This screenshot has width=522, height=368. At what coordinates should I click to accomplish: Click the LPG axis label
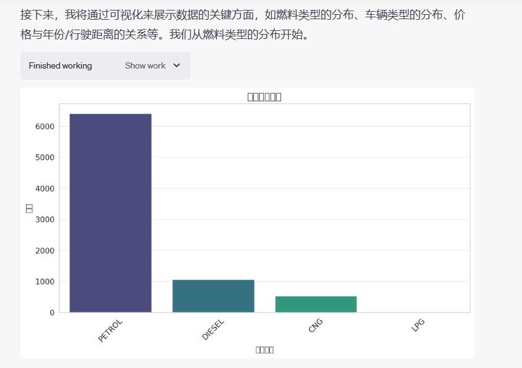418,325
